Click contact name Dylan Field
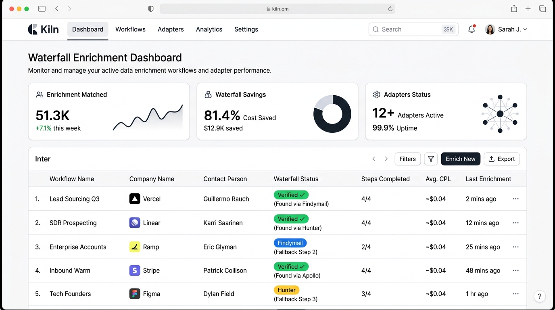Viewport: 555px width, 310px height. 219,294
